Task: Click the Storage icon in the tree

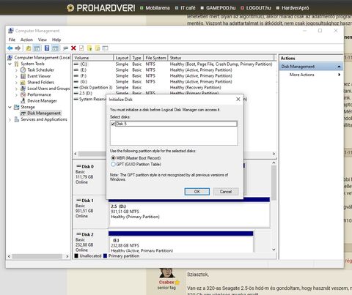Action: click(16, 107)
